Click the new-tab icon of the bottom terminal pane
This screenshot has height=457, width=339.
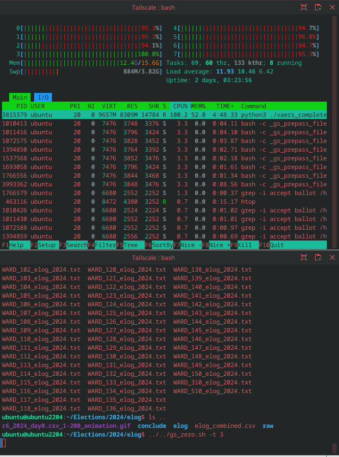(318, 257)
